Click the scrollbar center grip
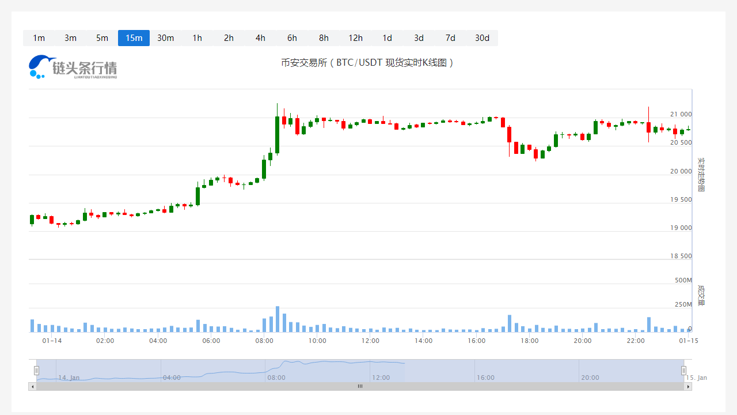The image size is (737, 415). click(x=360, y=386)
